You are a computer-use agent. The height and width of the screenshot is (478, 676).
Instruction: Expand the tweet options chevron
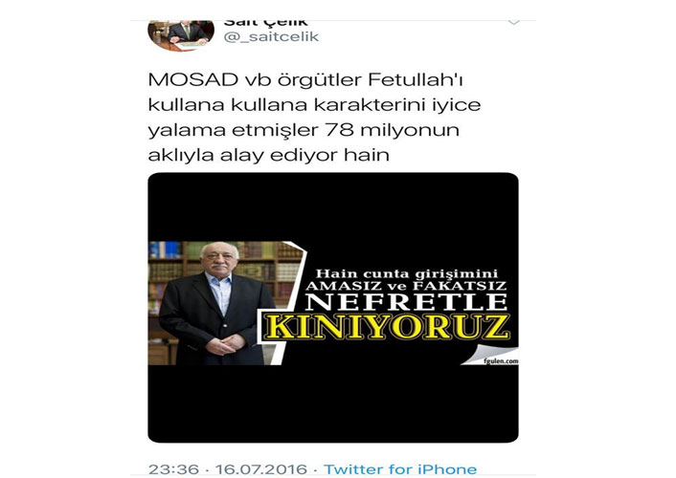pyautogui.click(x=513, y=22)
